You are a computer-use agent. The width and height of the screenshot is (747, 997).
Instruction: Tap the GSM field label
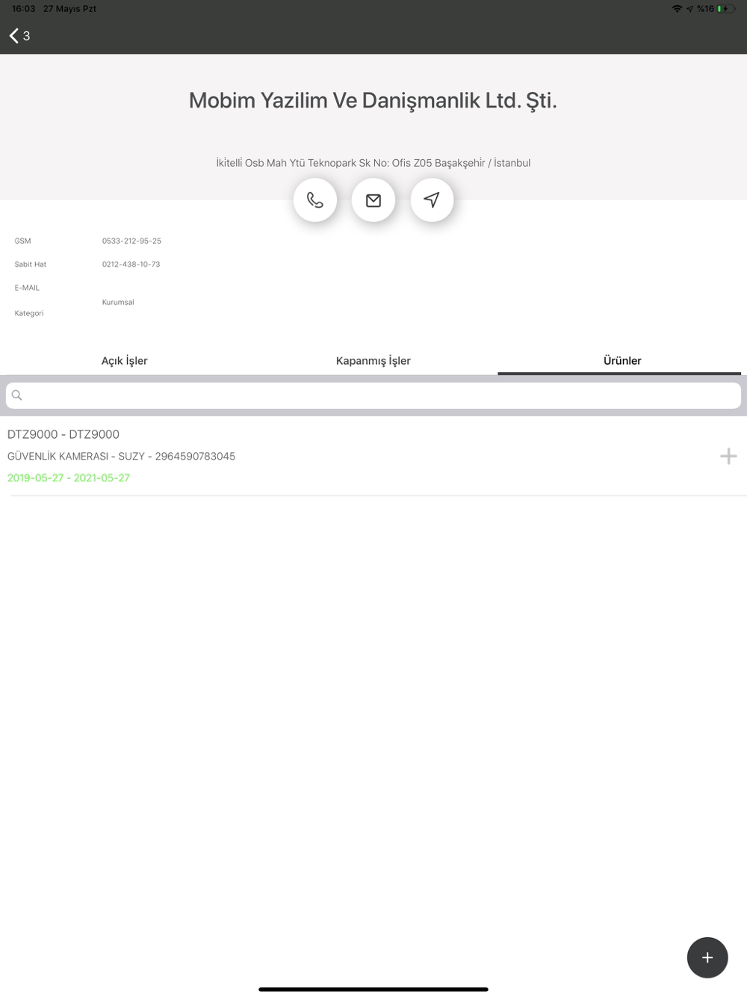click(22, 241)
